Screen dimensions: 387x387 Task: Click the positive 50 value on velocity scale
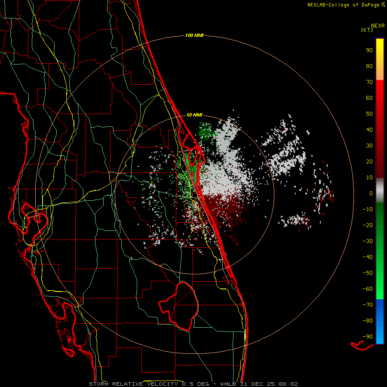point(369,114)
